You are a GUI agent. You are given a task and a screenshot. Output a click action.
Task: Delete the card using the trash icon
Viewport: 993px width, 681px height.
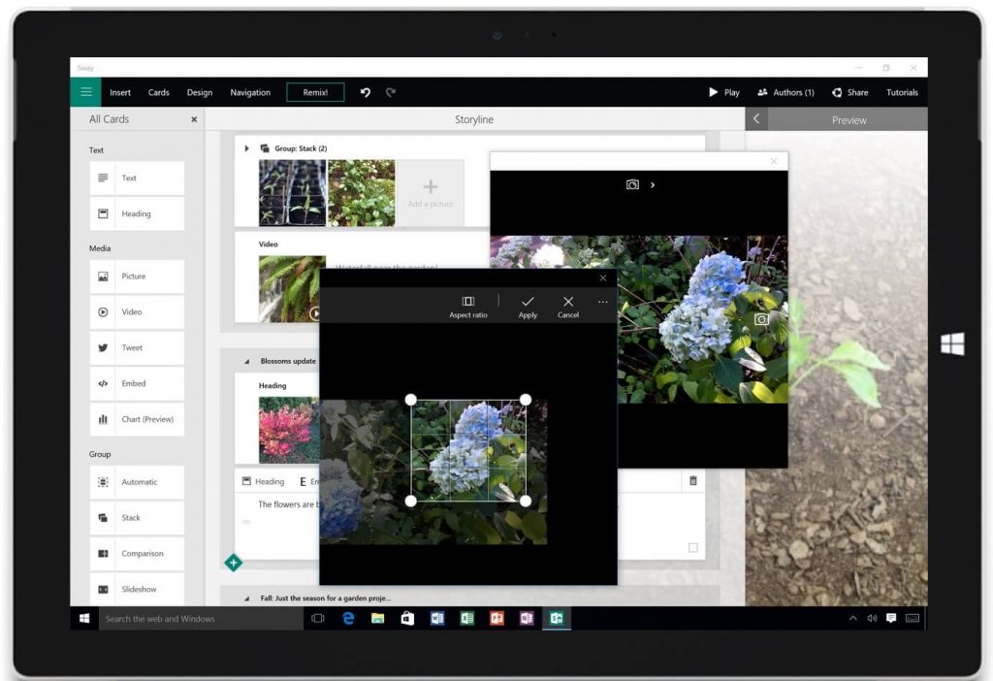click(x=694, y=481)
